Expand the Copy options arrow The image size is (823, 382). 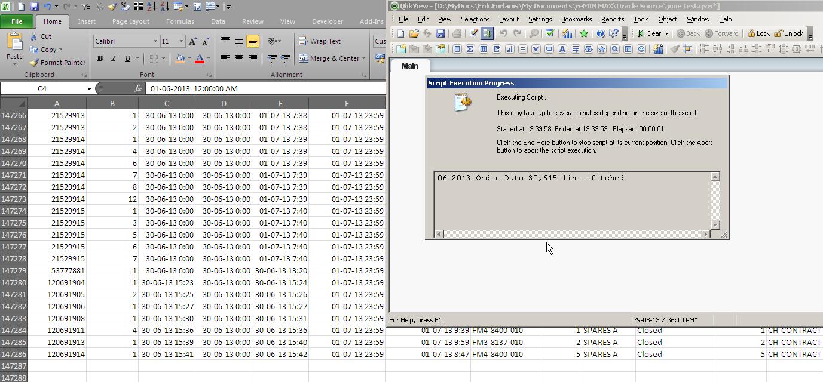coord(60,50)
